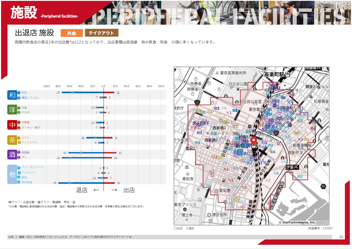Select the brown テイクアウト tag

point(101,33)
